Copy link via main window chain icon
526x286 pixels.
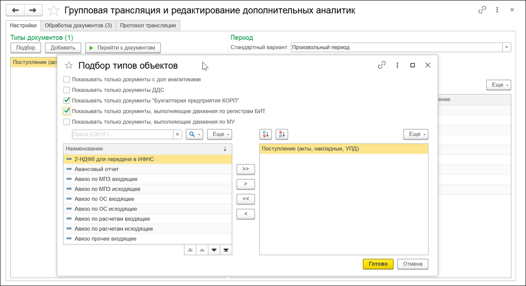[482, 10]
